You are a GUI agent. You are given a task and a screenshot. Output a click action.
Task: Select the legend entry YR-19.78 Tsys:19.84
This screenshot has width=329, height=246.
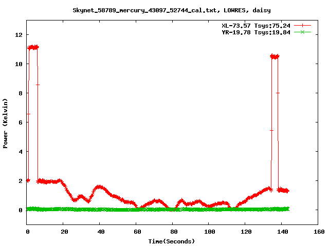[256, 32]
